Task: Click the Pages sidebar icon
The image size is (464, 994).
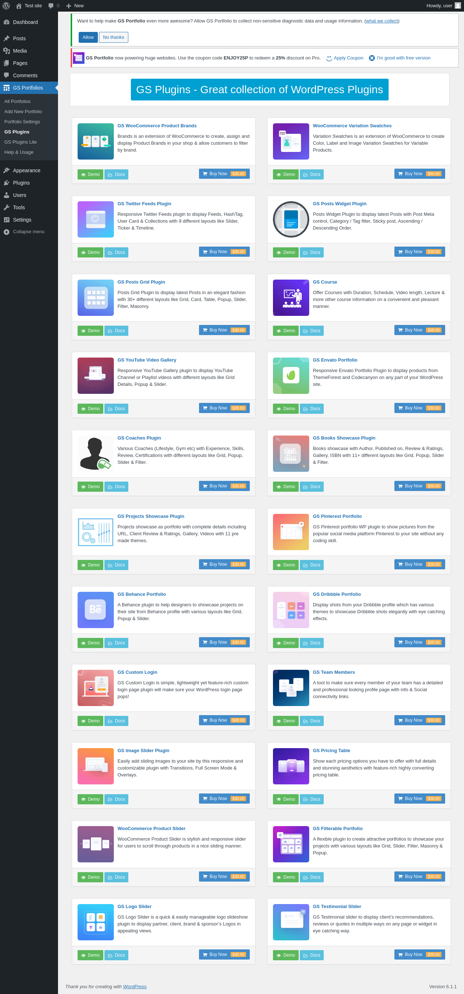Action: (7, 63)
